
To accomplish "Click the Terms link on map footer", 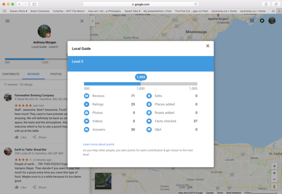I will (x=220, y=193).
